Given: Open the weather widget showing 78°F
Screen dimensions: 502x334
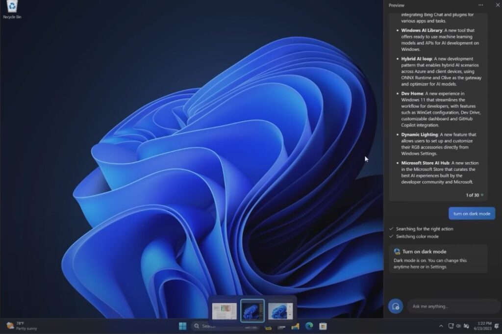Looking at the screenshot, I should (22, 326).
